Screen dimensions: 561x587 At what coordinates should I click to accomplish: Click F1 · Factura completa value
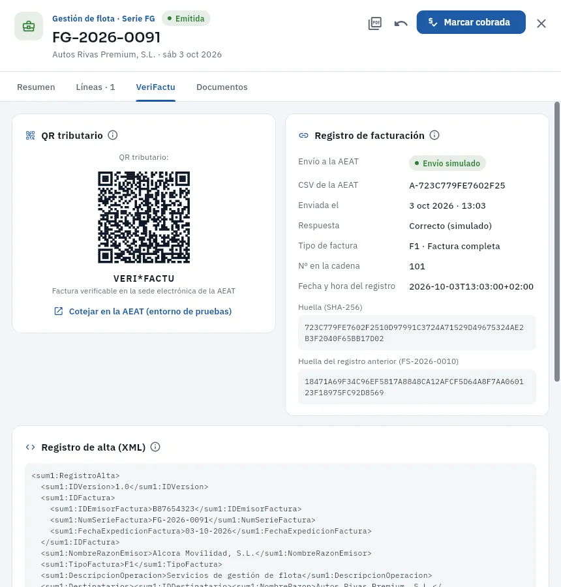[454, 246]
